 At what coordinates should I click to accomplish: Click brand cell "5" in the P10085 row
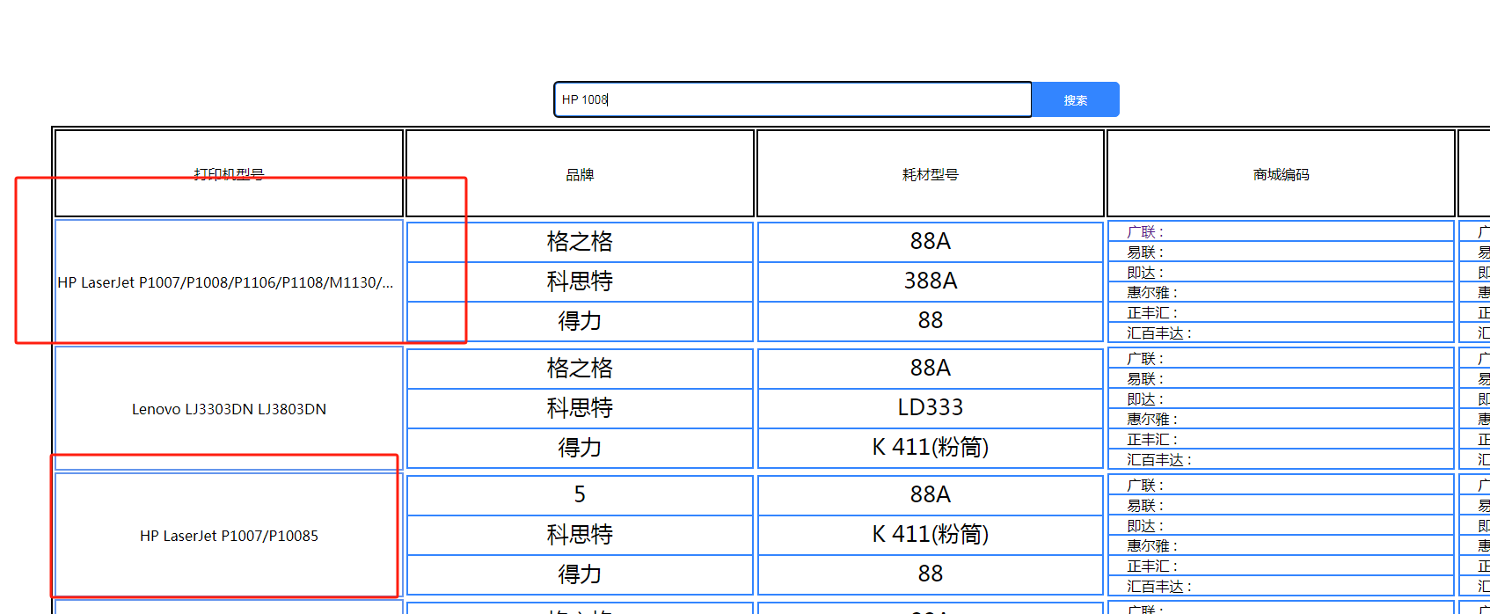point(580,495)
